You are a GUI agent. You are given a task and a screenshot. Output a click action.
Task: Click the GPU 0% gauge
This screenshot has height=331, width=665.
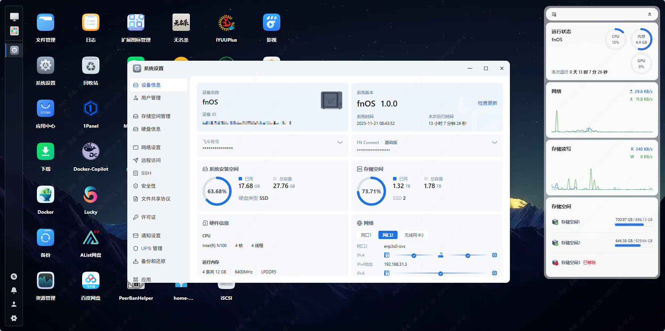pyautogui.click(x=641, y=63)
